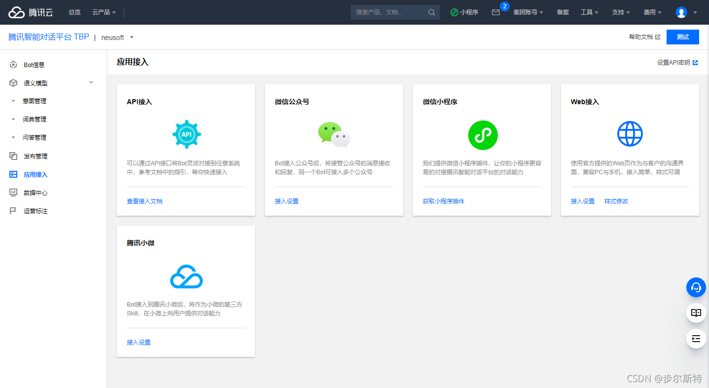Viewport: 709px width, 388px height.
Task: Expand the 费用 billing dropdown
Action: click(x=652, y=12)
